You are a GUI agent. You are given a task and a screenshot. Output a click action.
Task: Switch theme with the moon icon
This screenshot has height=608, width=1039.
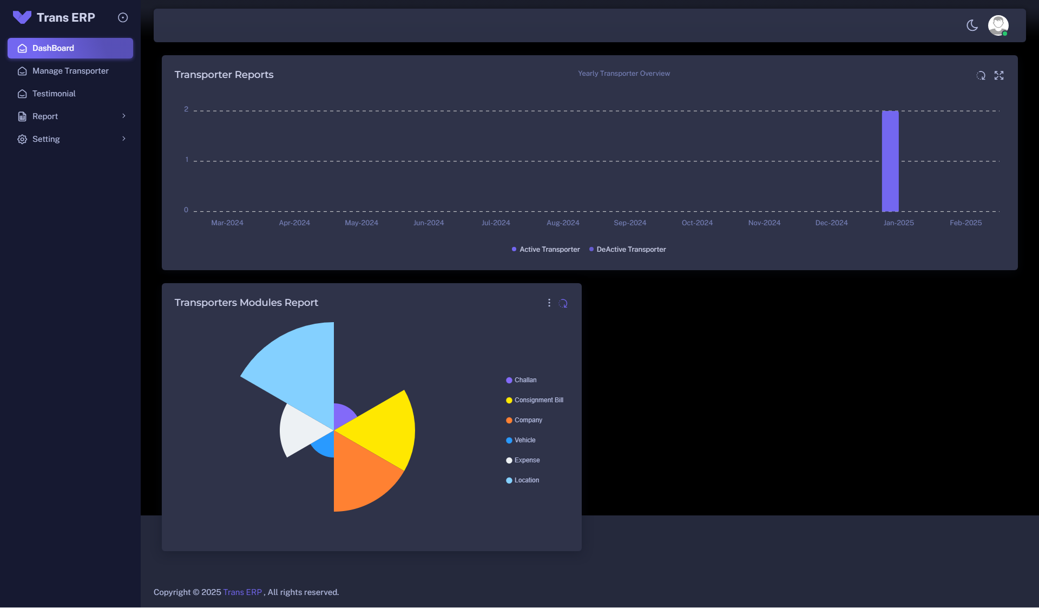click(x=972, y=25)
